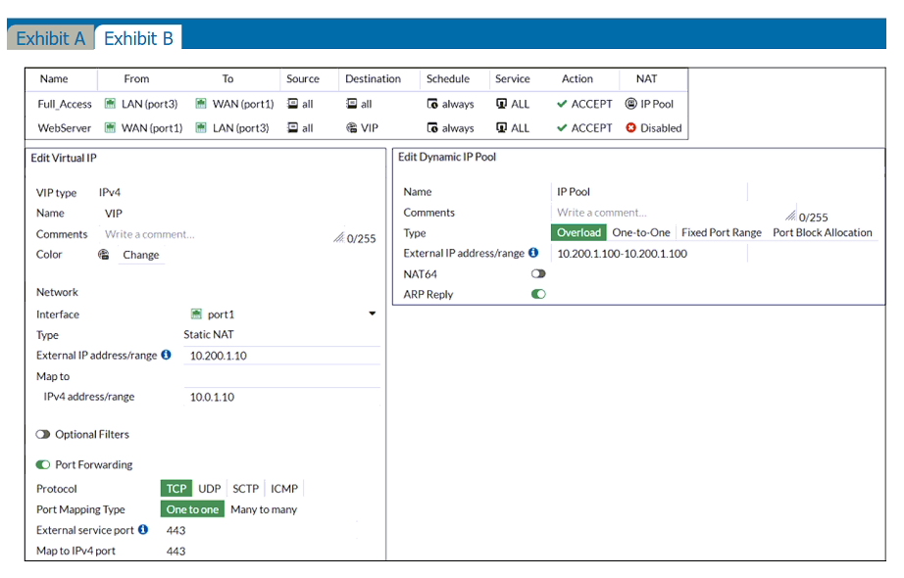Viewport: 904px width, 578px height.
Task: Select One-to-One IP pool type
Action: pos(641,232)
